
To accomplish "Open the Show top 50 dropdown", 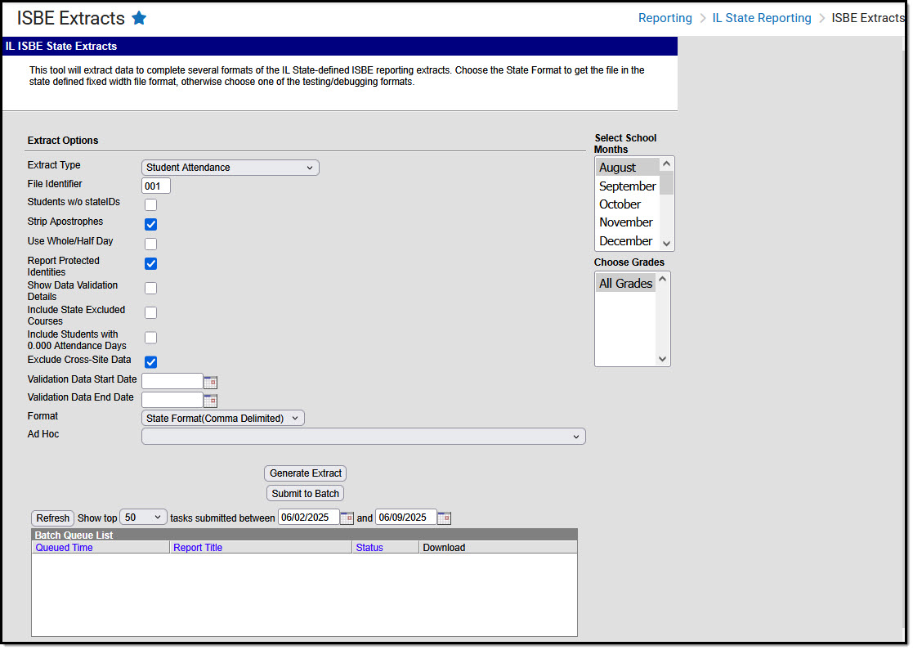I will click(x=143, y=518).
